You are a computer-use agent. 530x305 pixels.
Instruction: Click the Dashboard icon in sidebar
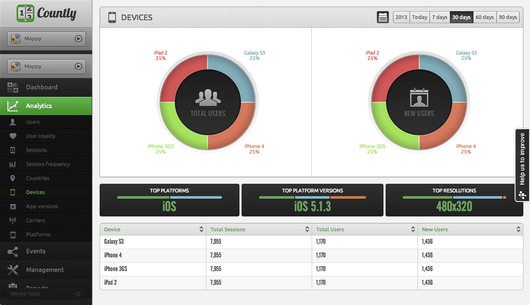[x=13, y=87]
